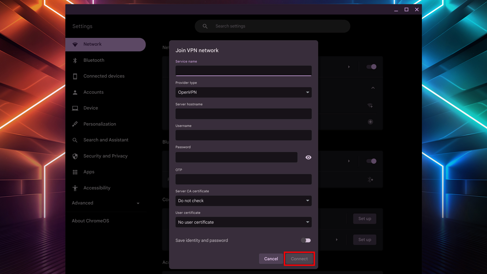Select the Connected devices phone icon
Screen dimensions: 487x274
pyautogui.click(x=75, y=76)
